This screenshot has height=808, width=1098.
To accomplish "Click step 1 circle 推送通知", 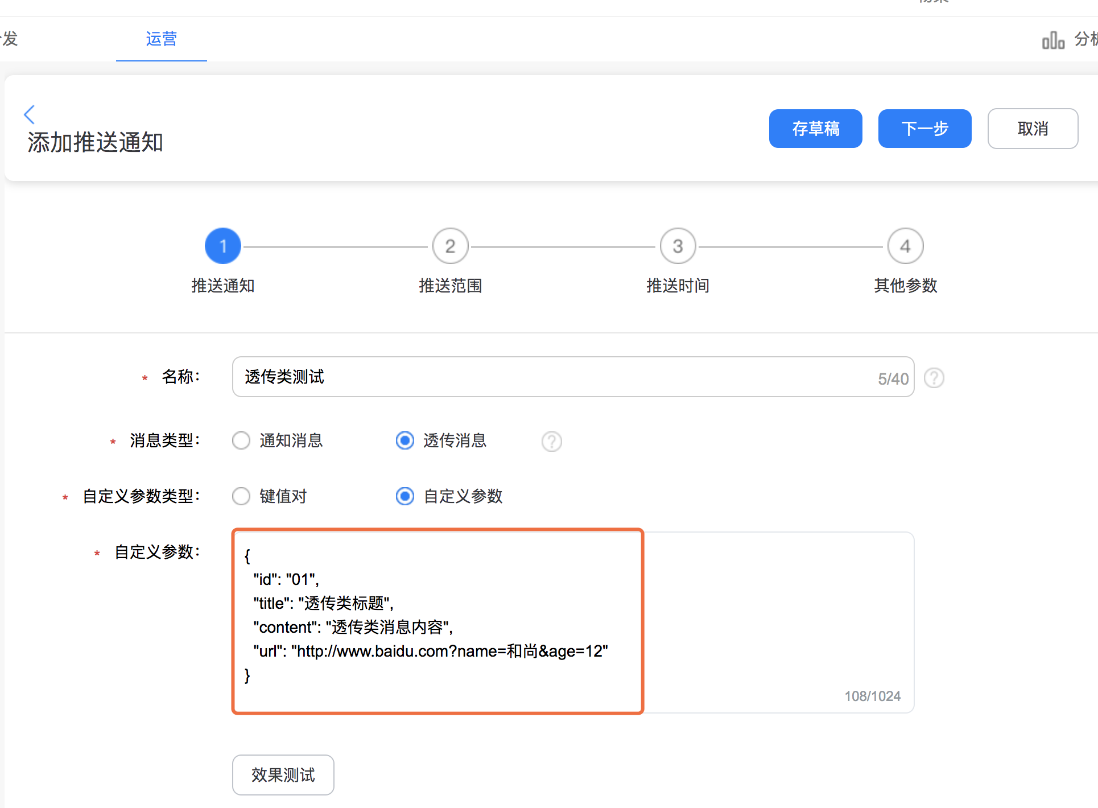I will tap(222, 246).
